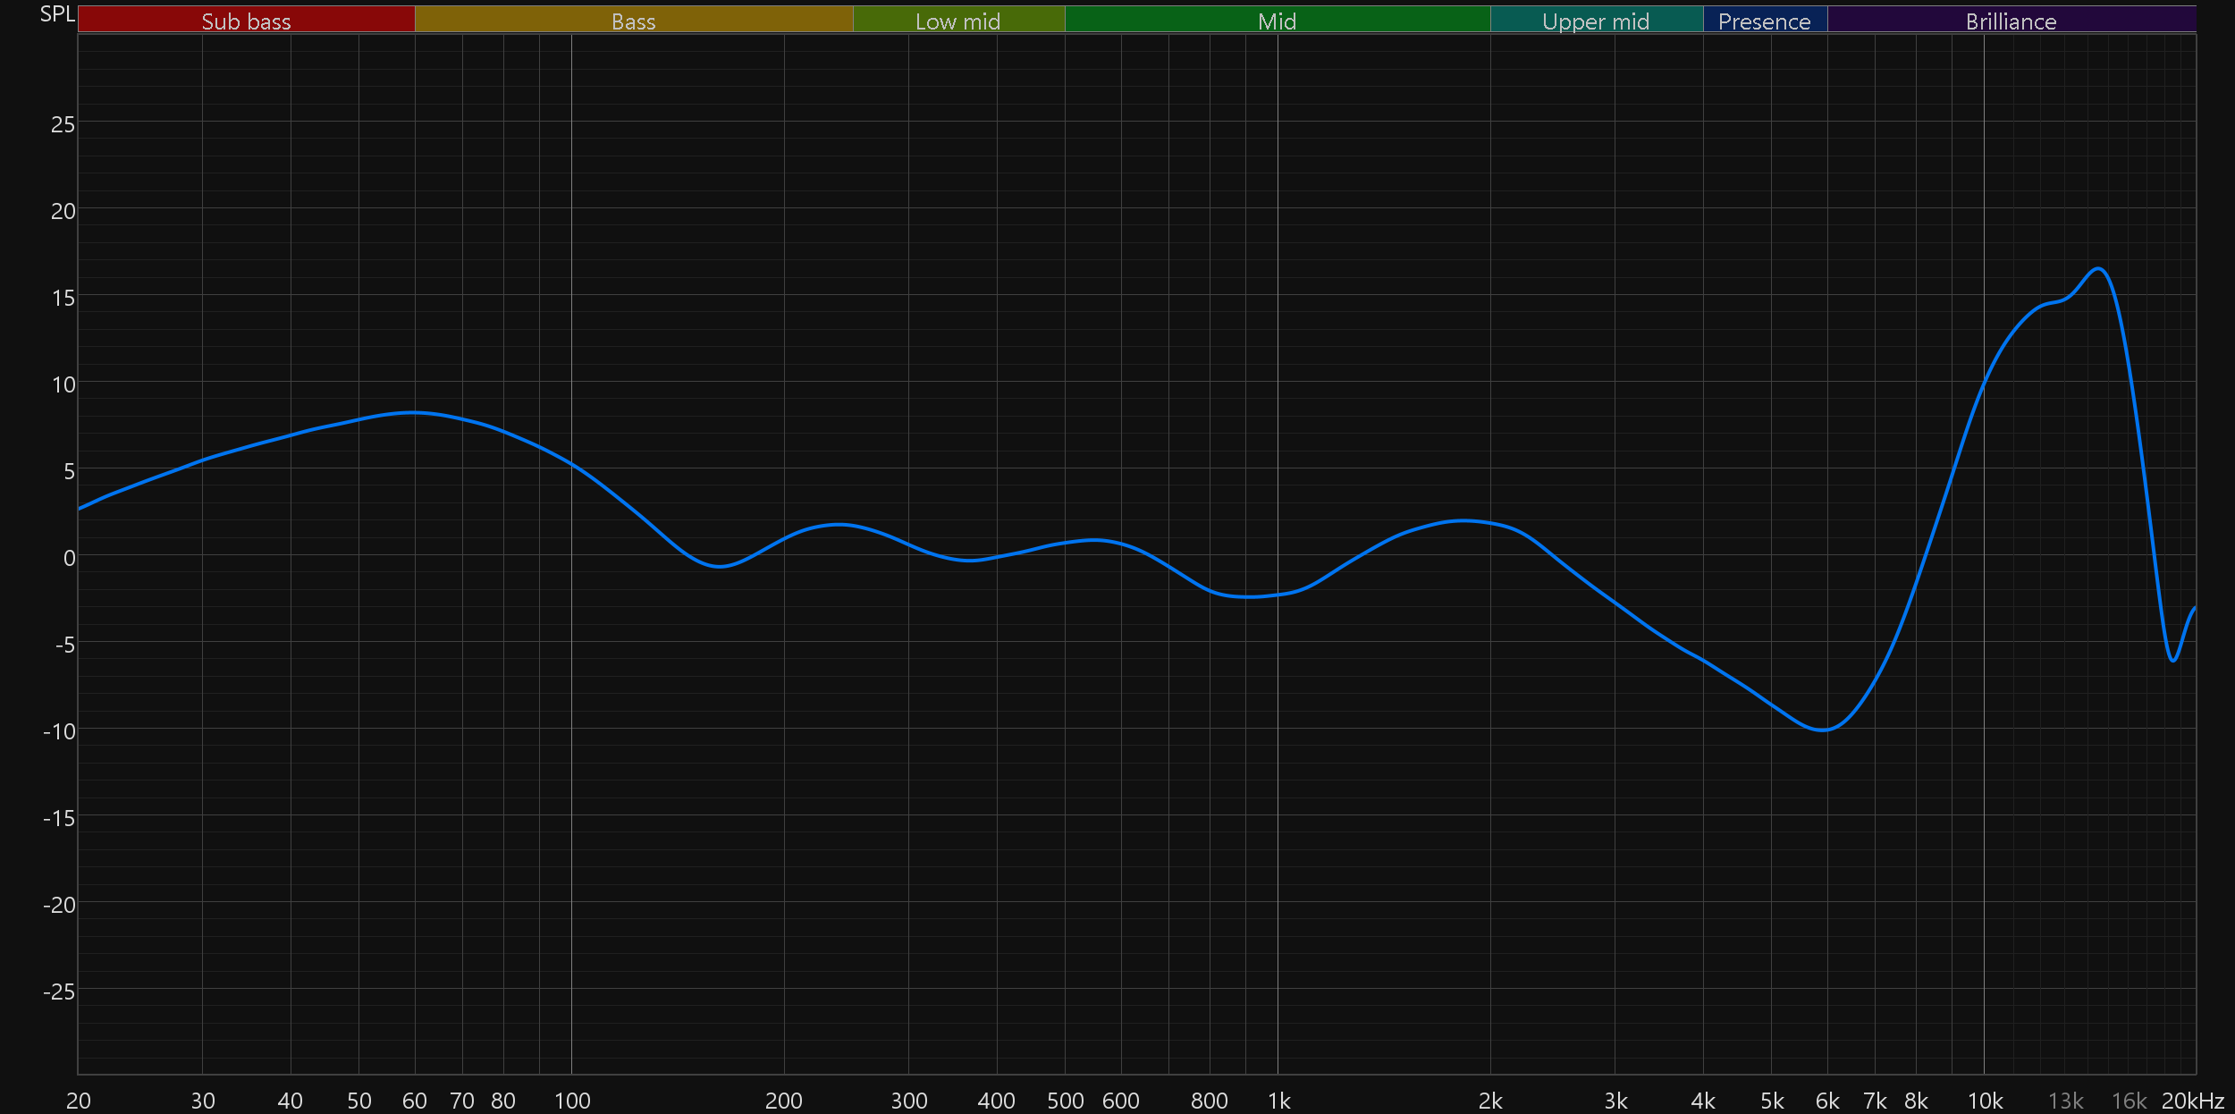Image resolution: width=2235 pixels, height=1114 pixels.
Task: Click the purple Brilliance band header
Action: point(2011,21)
